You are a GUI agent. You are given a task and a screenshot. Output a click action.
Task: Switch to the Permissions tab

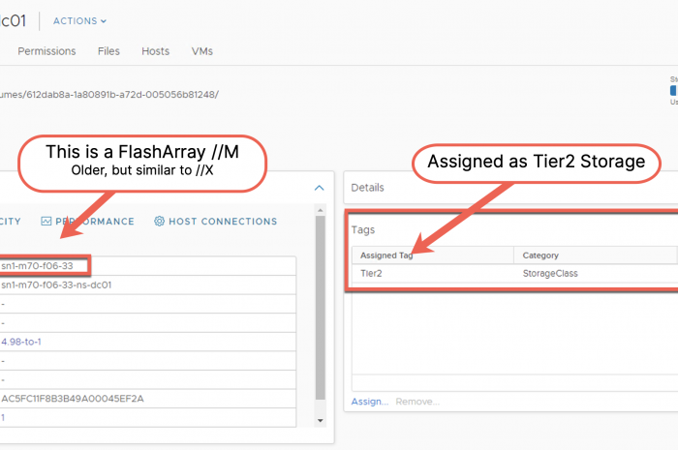click(x=46, y=51)
